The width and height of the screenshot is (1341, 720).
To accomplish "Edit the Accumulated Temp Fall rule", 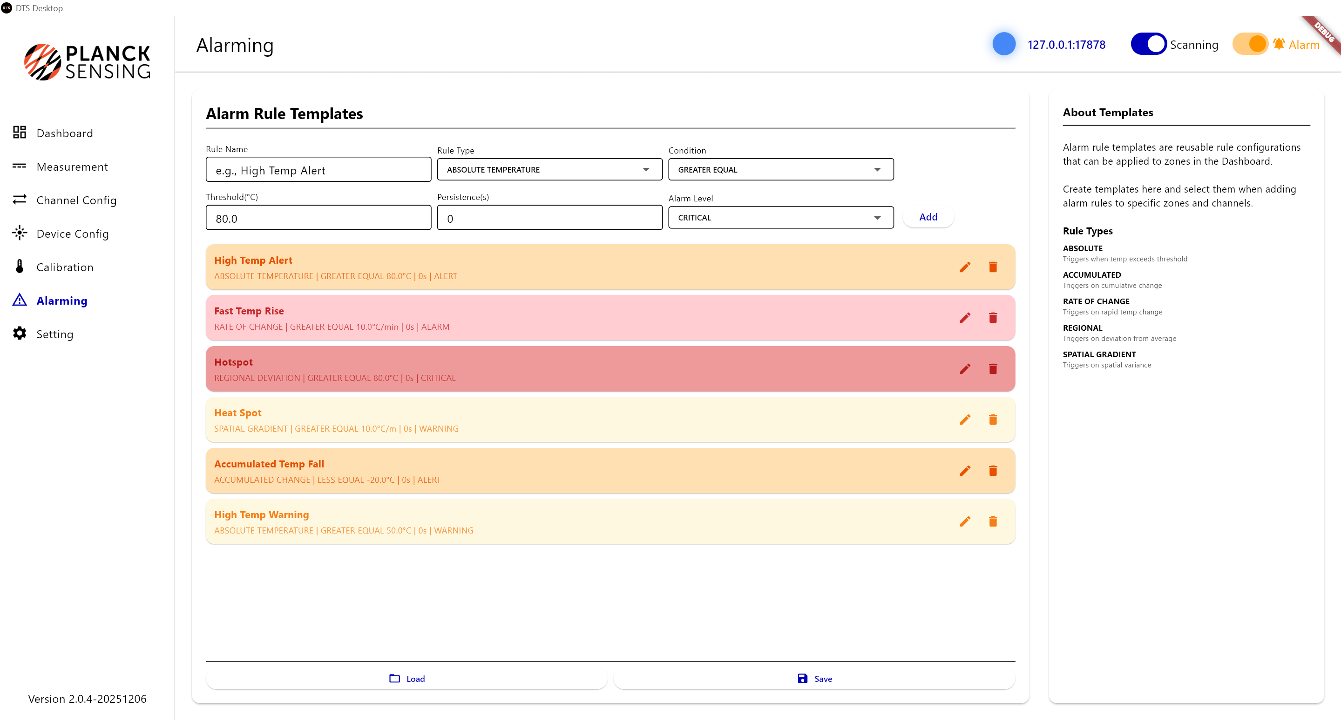I will 965,471.
